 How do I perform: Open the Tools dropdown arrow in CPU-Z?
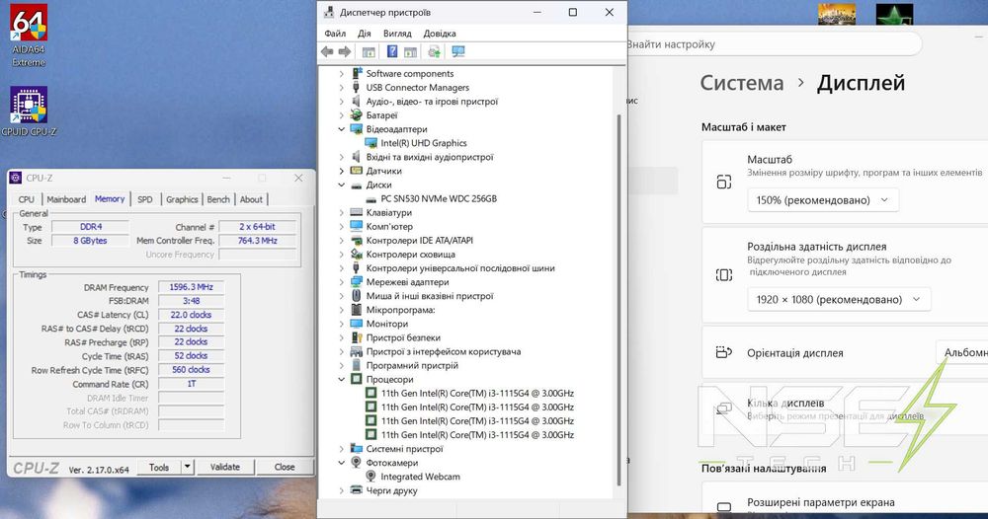pyautogui.click(x=187, y=468)
